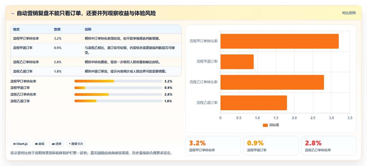367x166 pixels.
Task: Click the chart y-axis label 流程乙退订率
Action: [207, 103]
